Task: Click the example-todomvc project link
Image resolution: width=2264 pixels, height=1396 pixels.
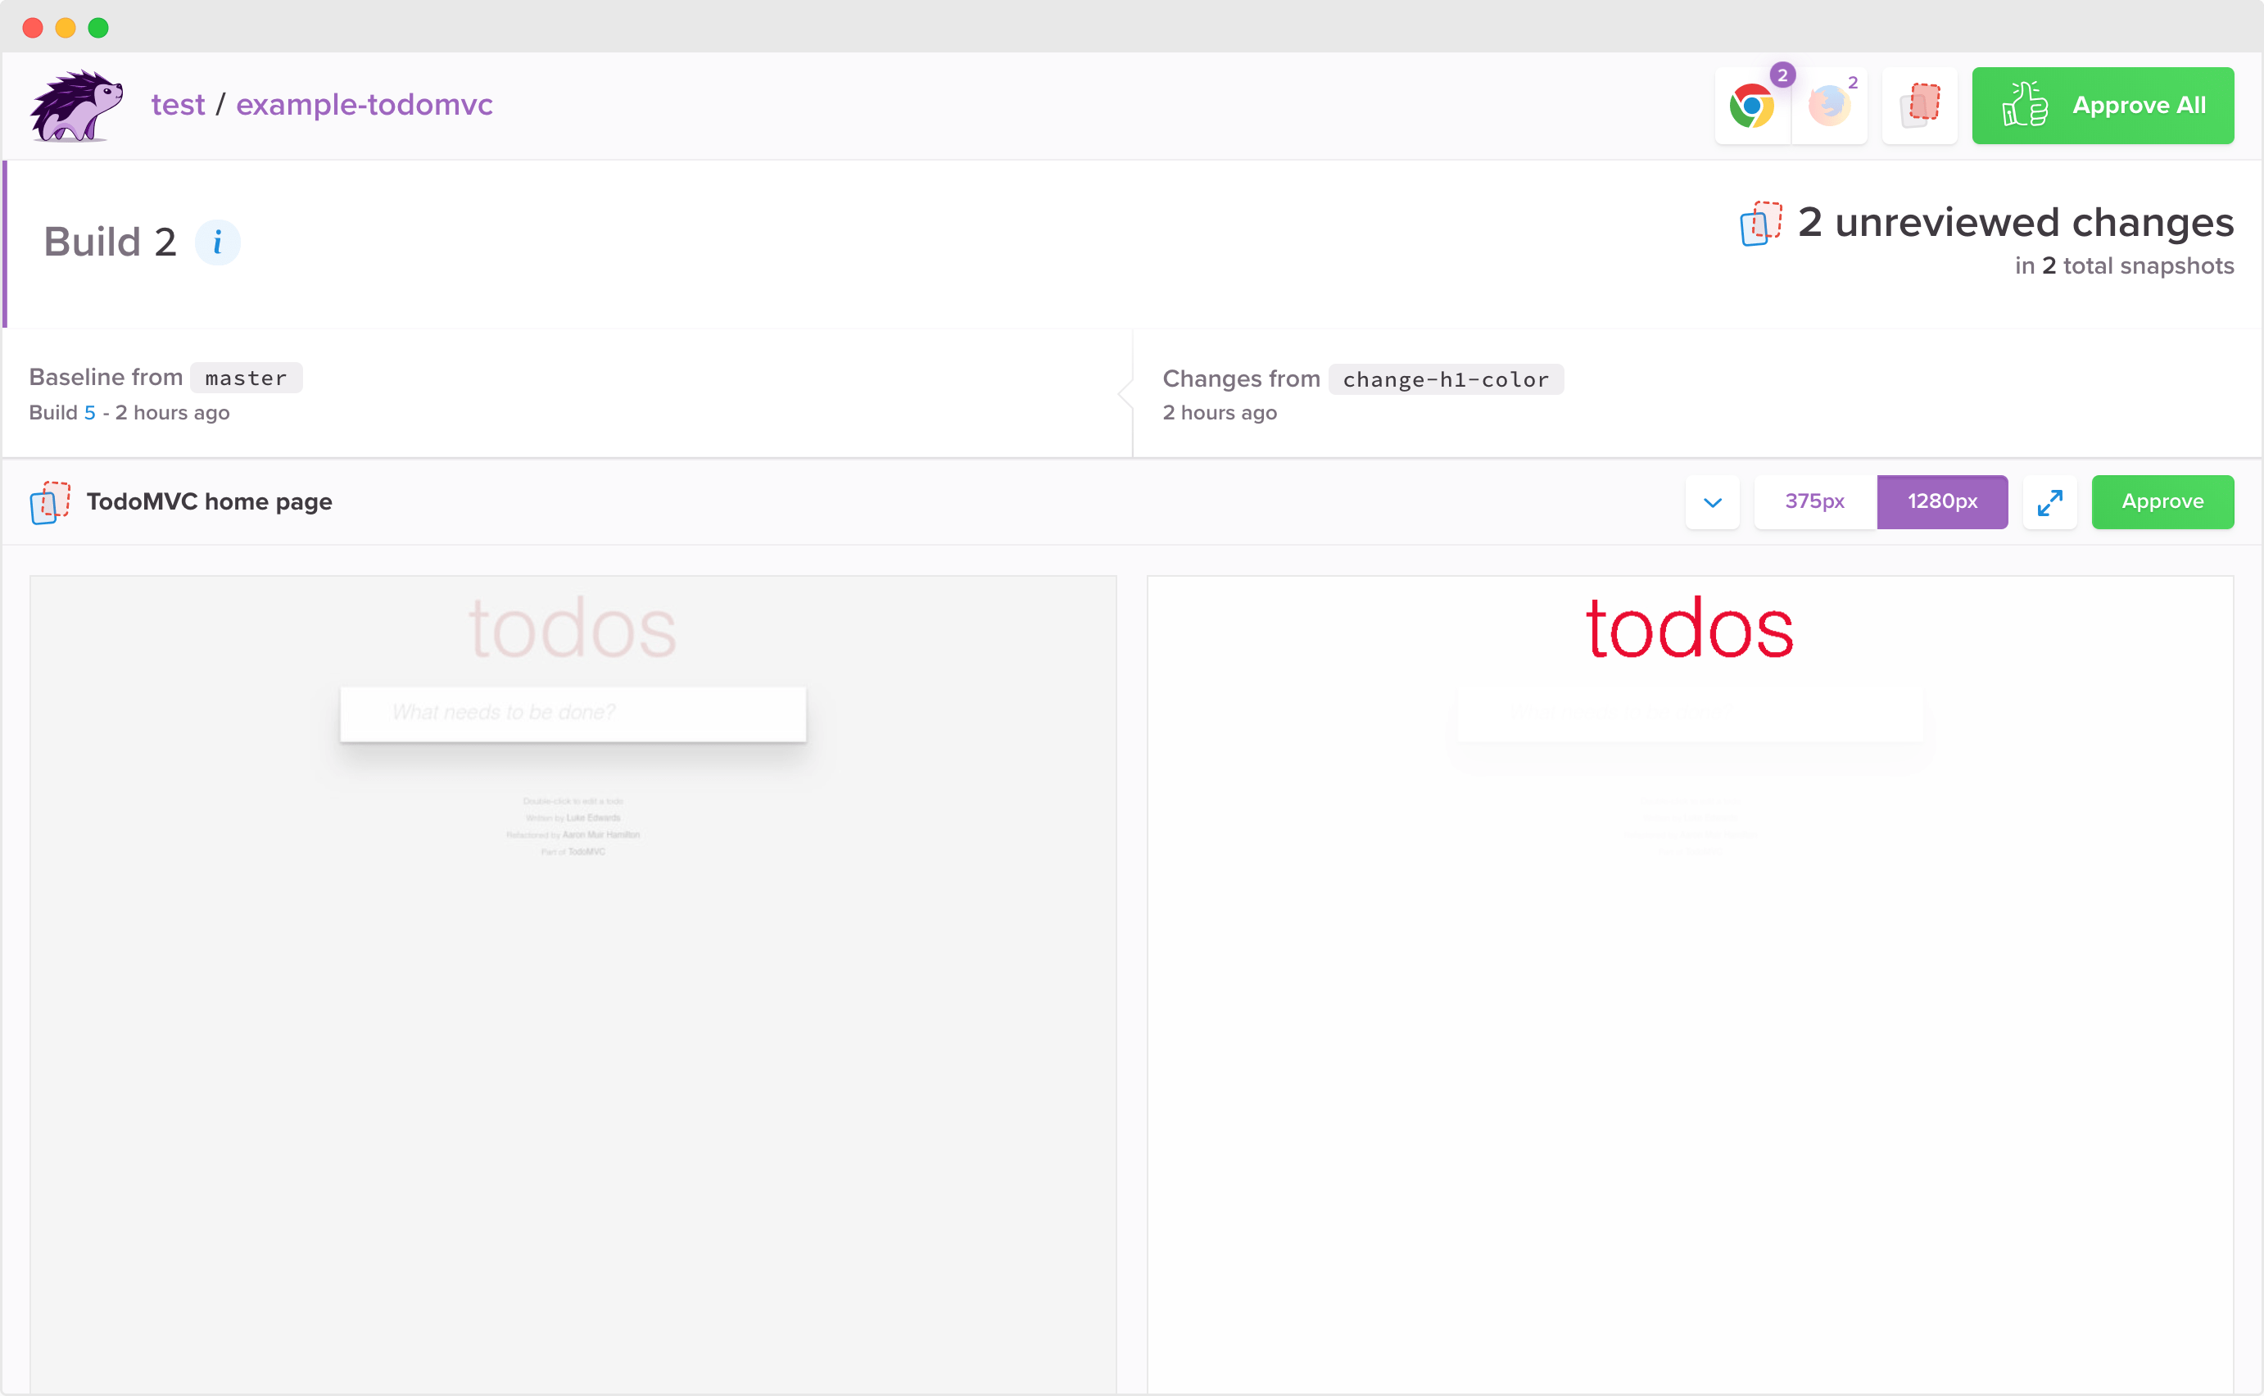Action: point(362,103)
